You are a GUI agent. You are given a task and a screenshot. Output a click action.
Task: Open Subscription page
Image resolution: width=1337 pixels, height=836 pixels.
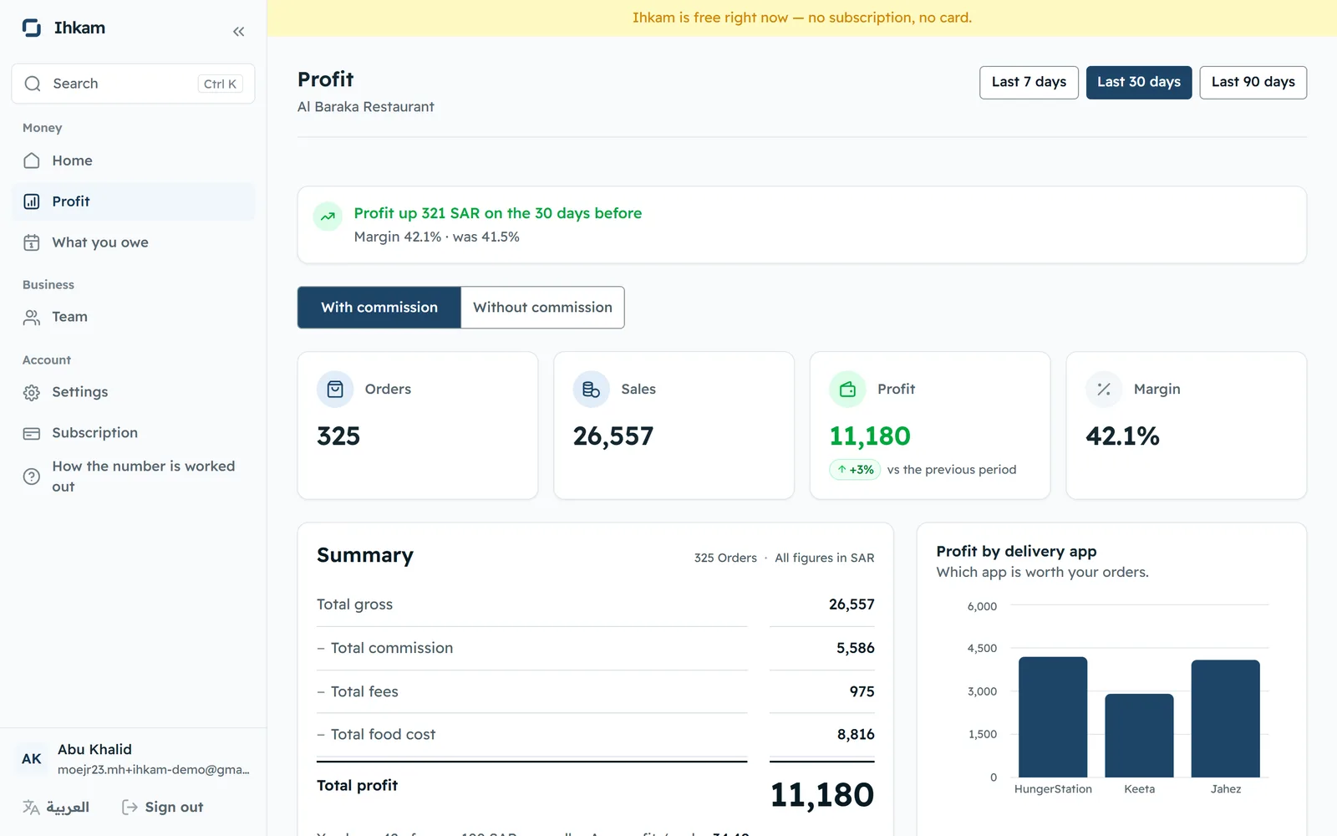click(x=134, y=433)
